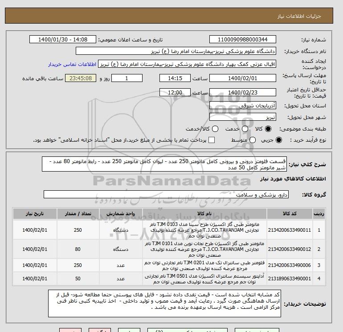Click the goods group دارو، پزشکی و سلامت field
This screenshot has height=332, width=343.
click(x=166, y=195)
